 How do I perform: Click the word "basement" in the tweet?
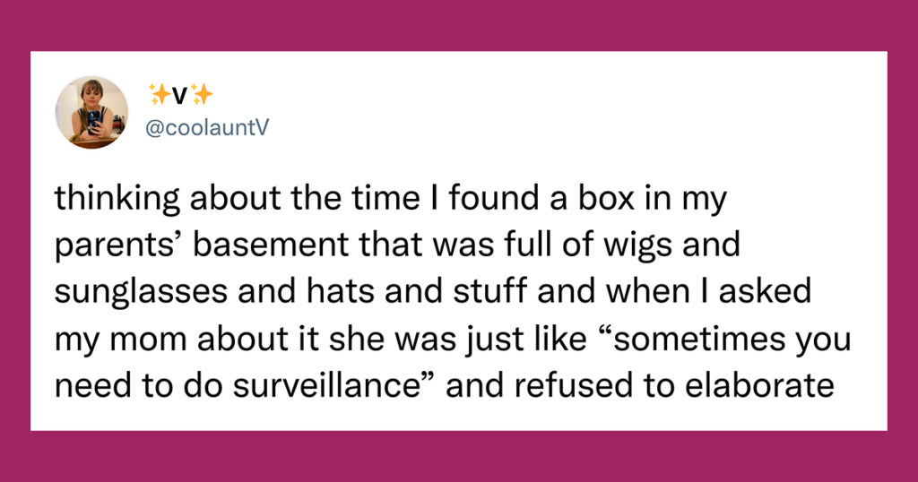(271, 245)
